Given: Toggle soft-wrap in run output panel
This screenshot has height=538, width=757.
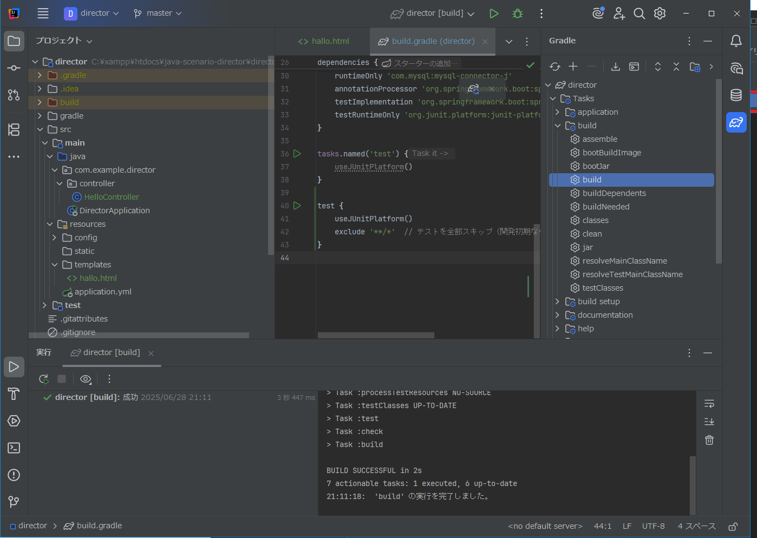Looking at the screenshot, I should pyautogui.click(x=709, y=403).
